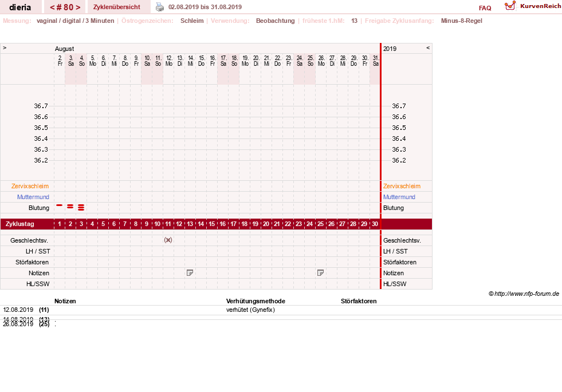
Task: Select cycle day 1 in Zyklustag row
Action: pyautogui.click(x=60, y=224)
